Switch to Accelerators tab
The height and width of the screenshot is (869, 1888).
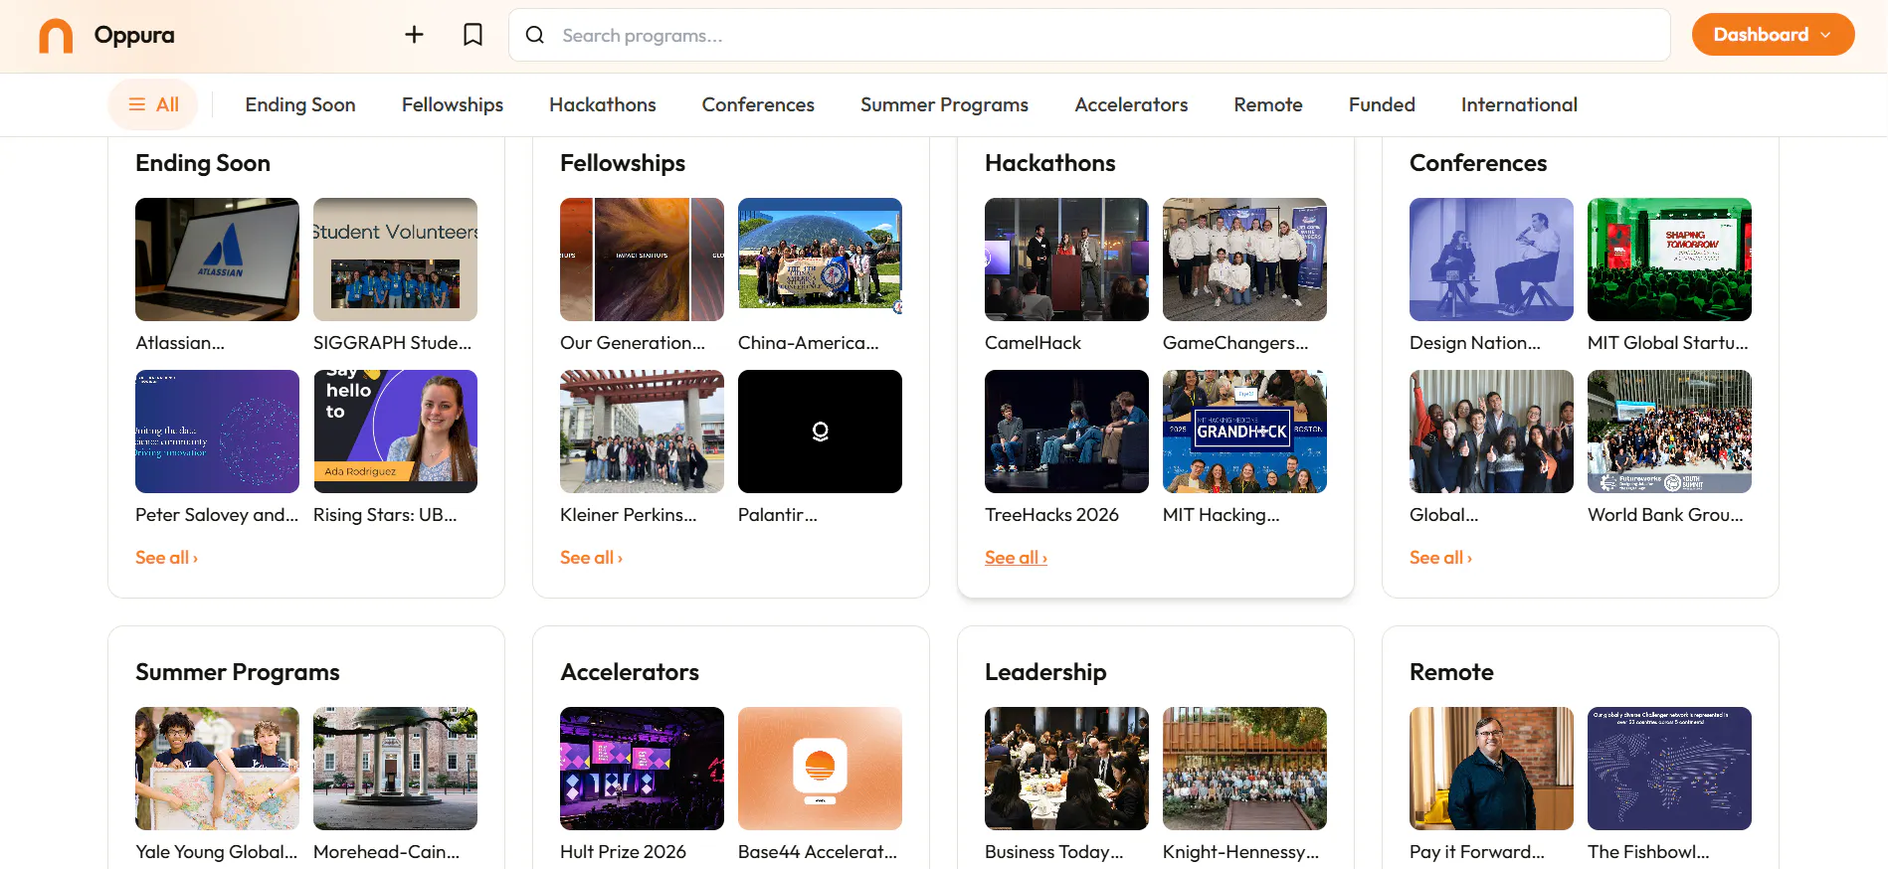click(x=1131, y=104)
